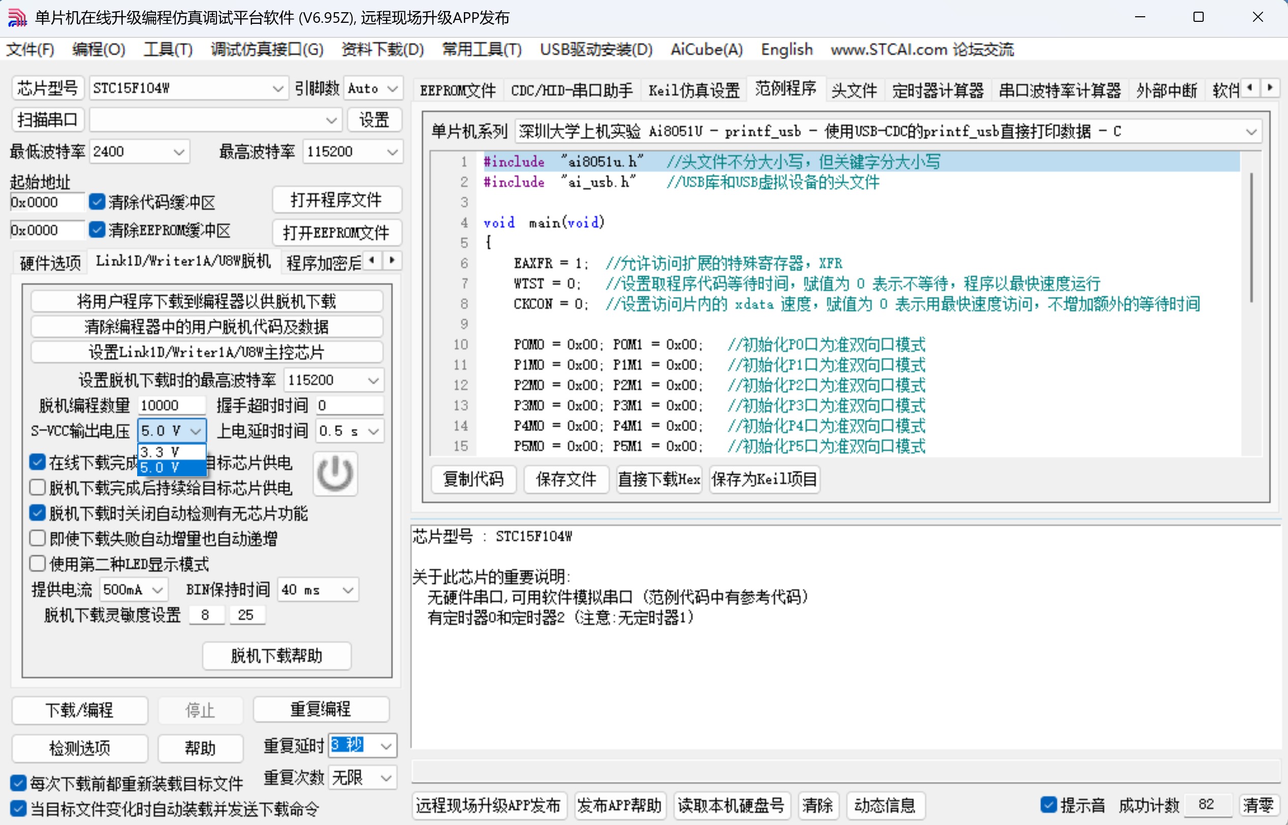
Task: Open the 文件(F) menu
Action: pos(30,50)
